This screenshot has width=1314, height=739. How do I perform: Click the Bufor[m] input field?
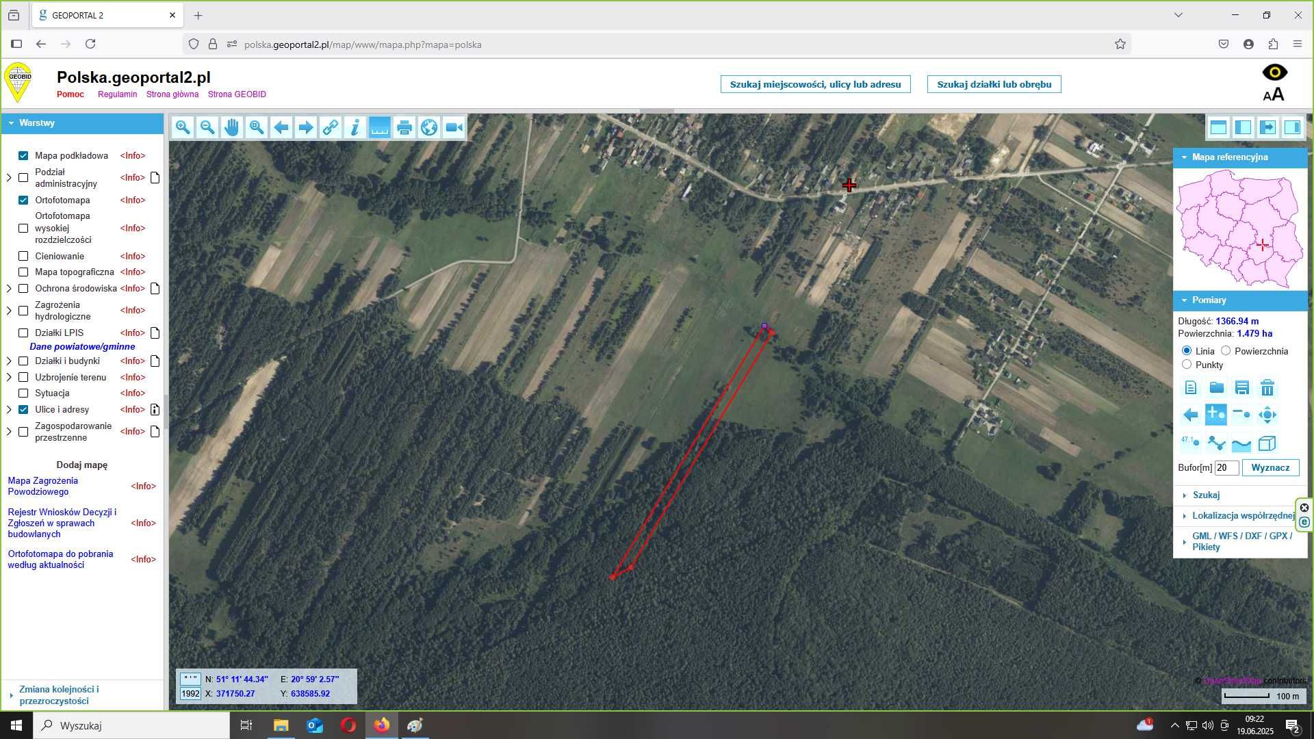(x=1226, y=468)
